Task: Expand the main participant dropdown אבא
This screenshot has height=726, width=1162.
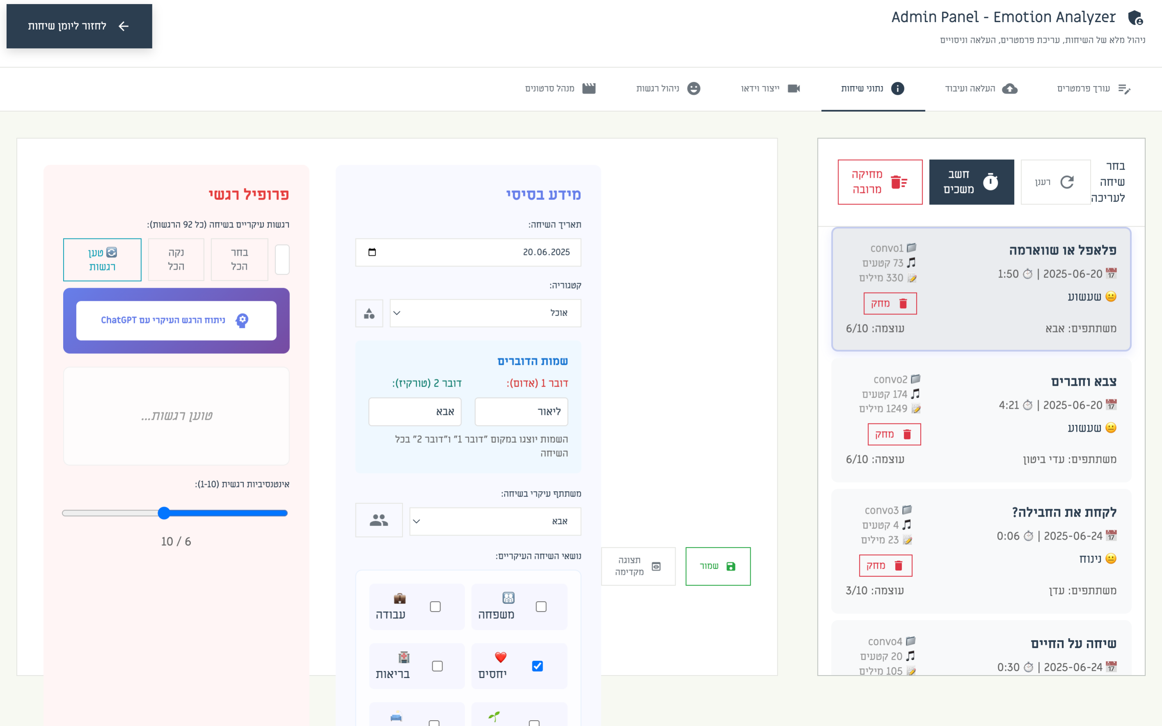Action: pyautogui.click(x=495, y=522)
